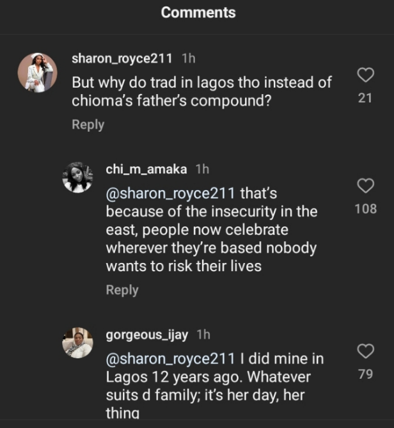Image resolution: width=394 pixels, height=428 pixels.
Task: Tap the Comments header title
Action: 198,13
